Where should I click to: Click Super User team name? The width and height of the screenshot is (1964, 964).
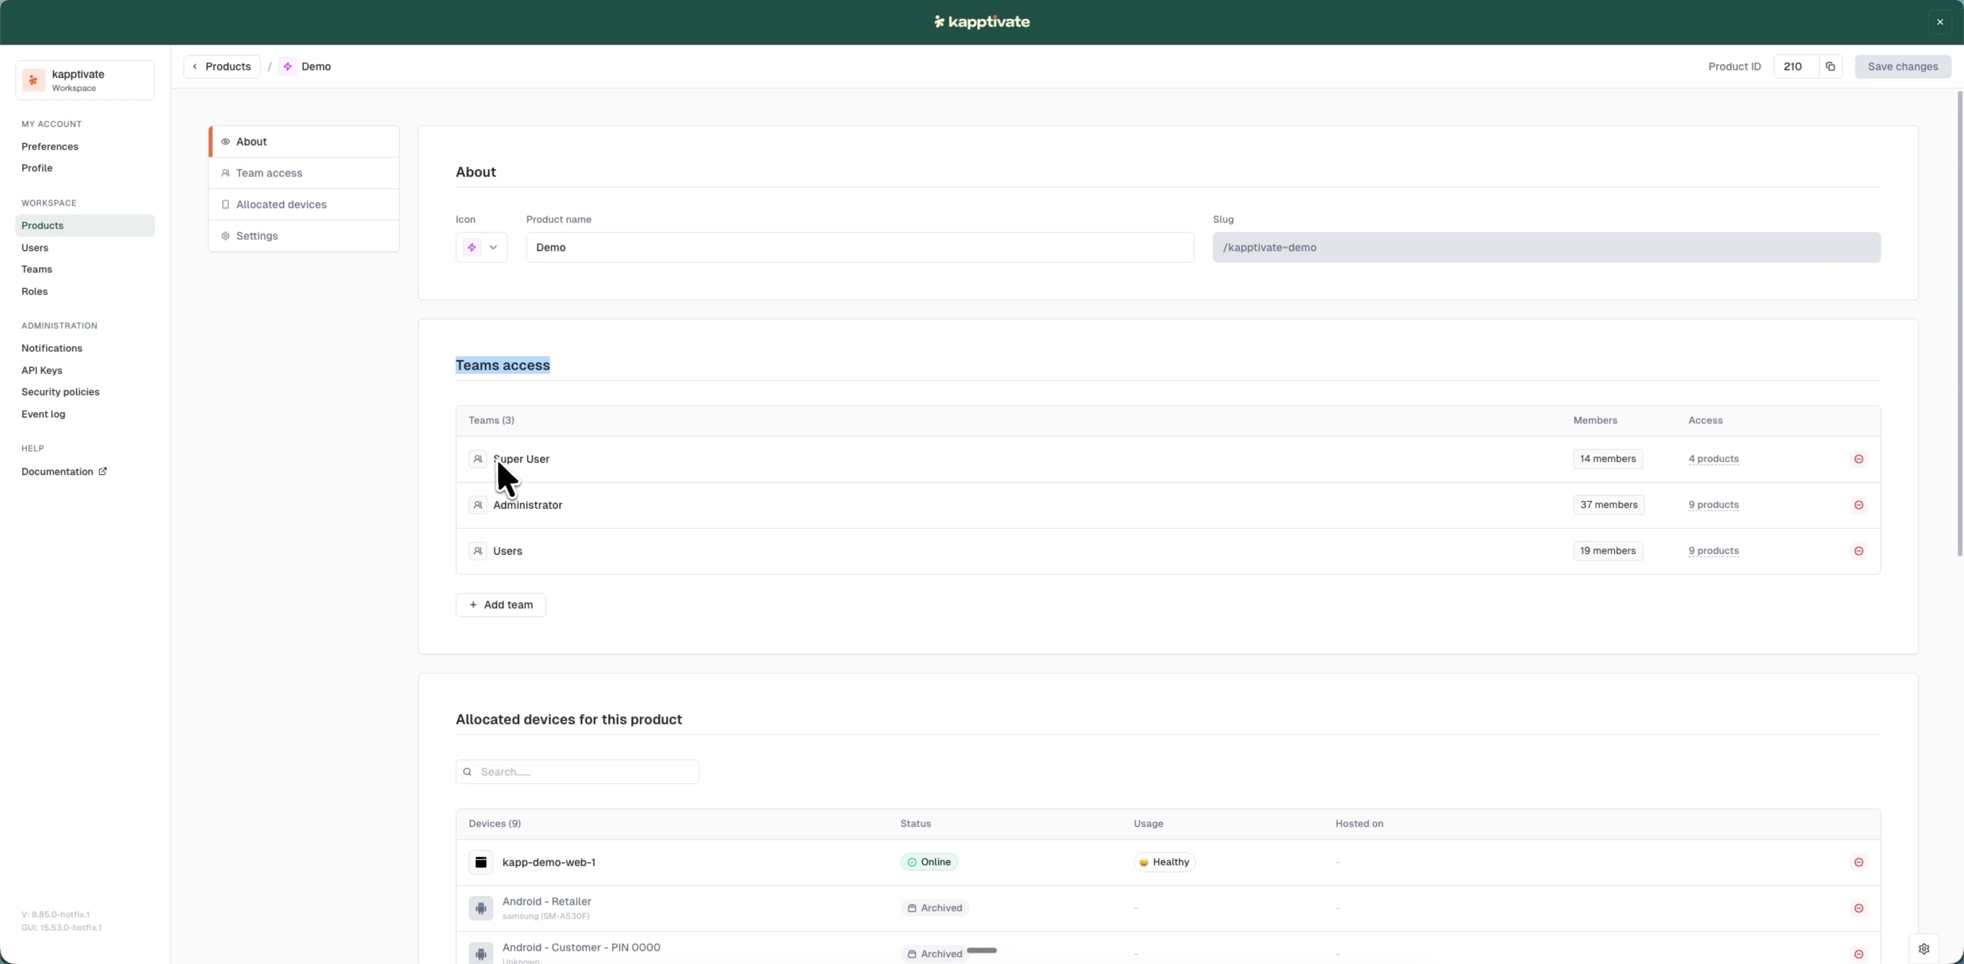click(522, 459)
